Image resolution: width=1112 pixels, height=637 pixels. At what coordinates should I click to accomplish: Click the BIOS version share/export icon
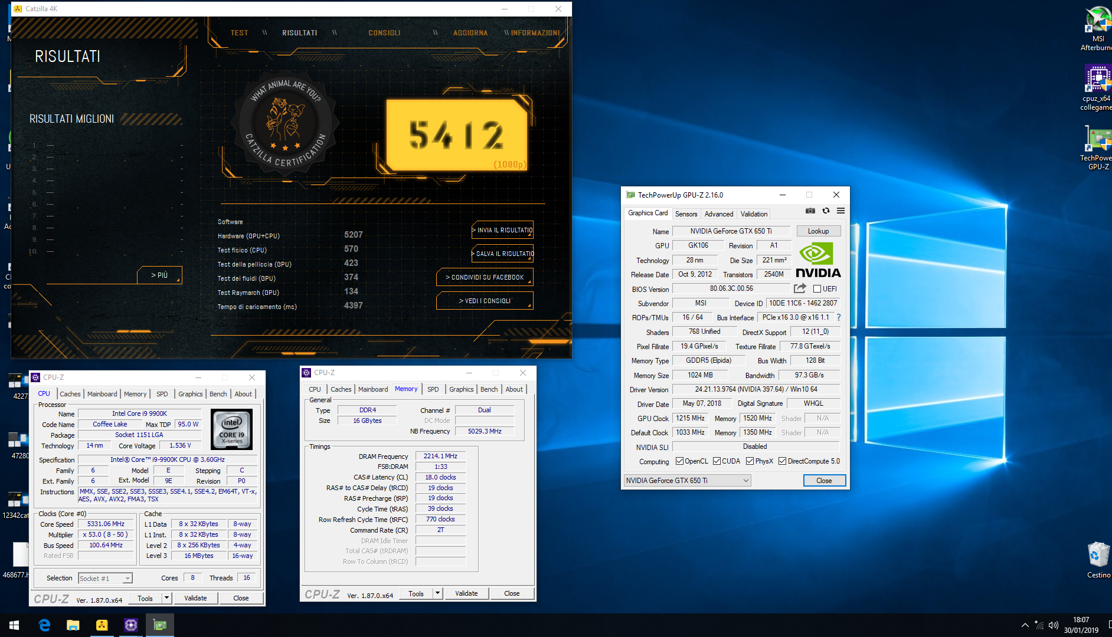(x=800, y=288)
